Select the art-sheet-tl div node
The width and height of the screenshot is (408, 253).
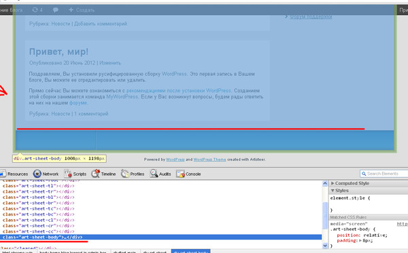point(39,186)
